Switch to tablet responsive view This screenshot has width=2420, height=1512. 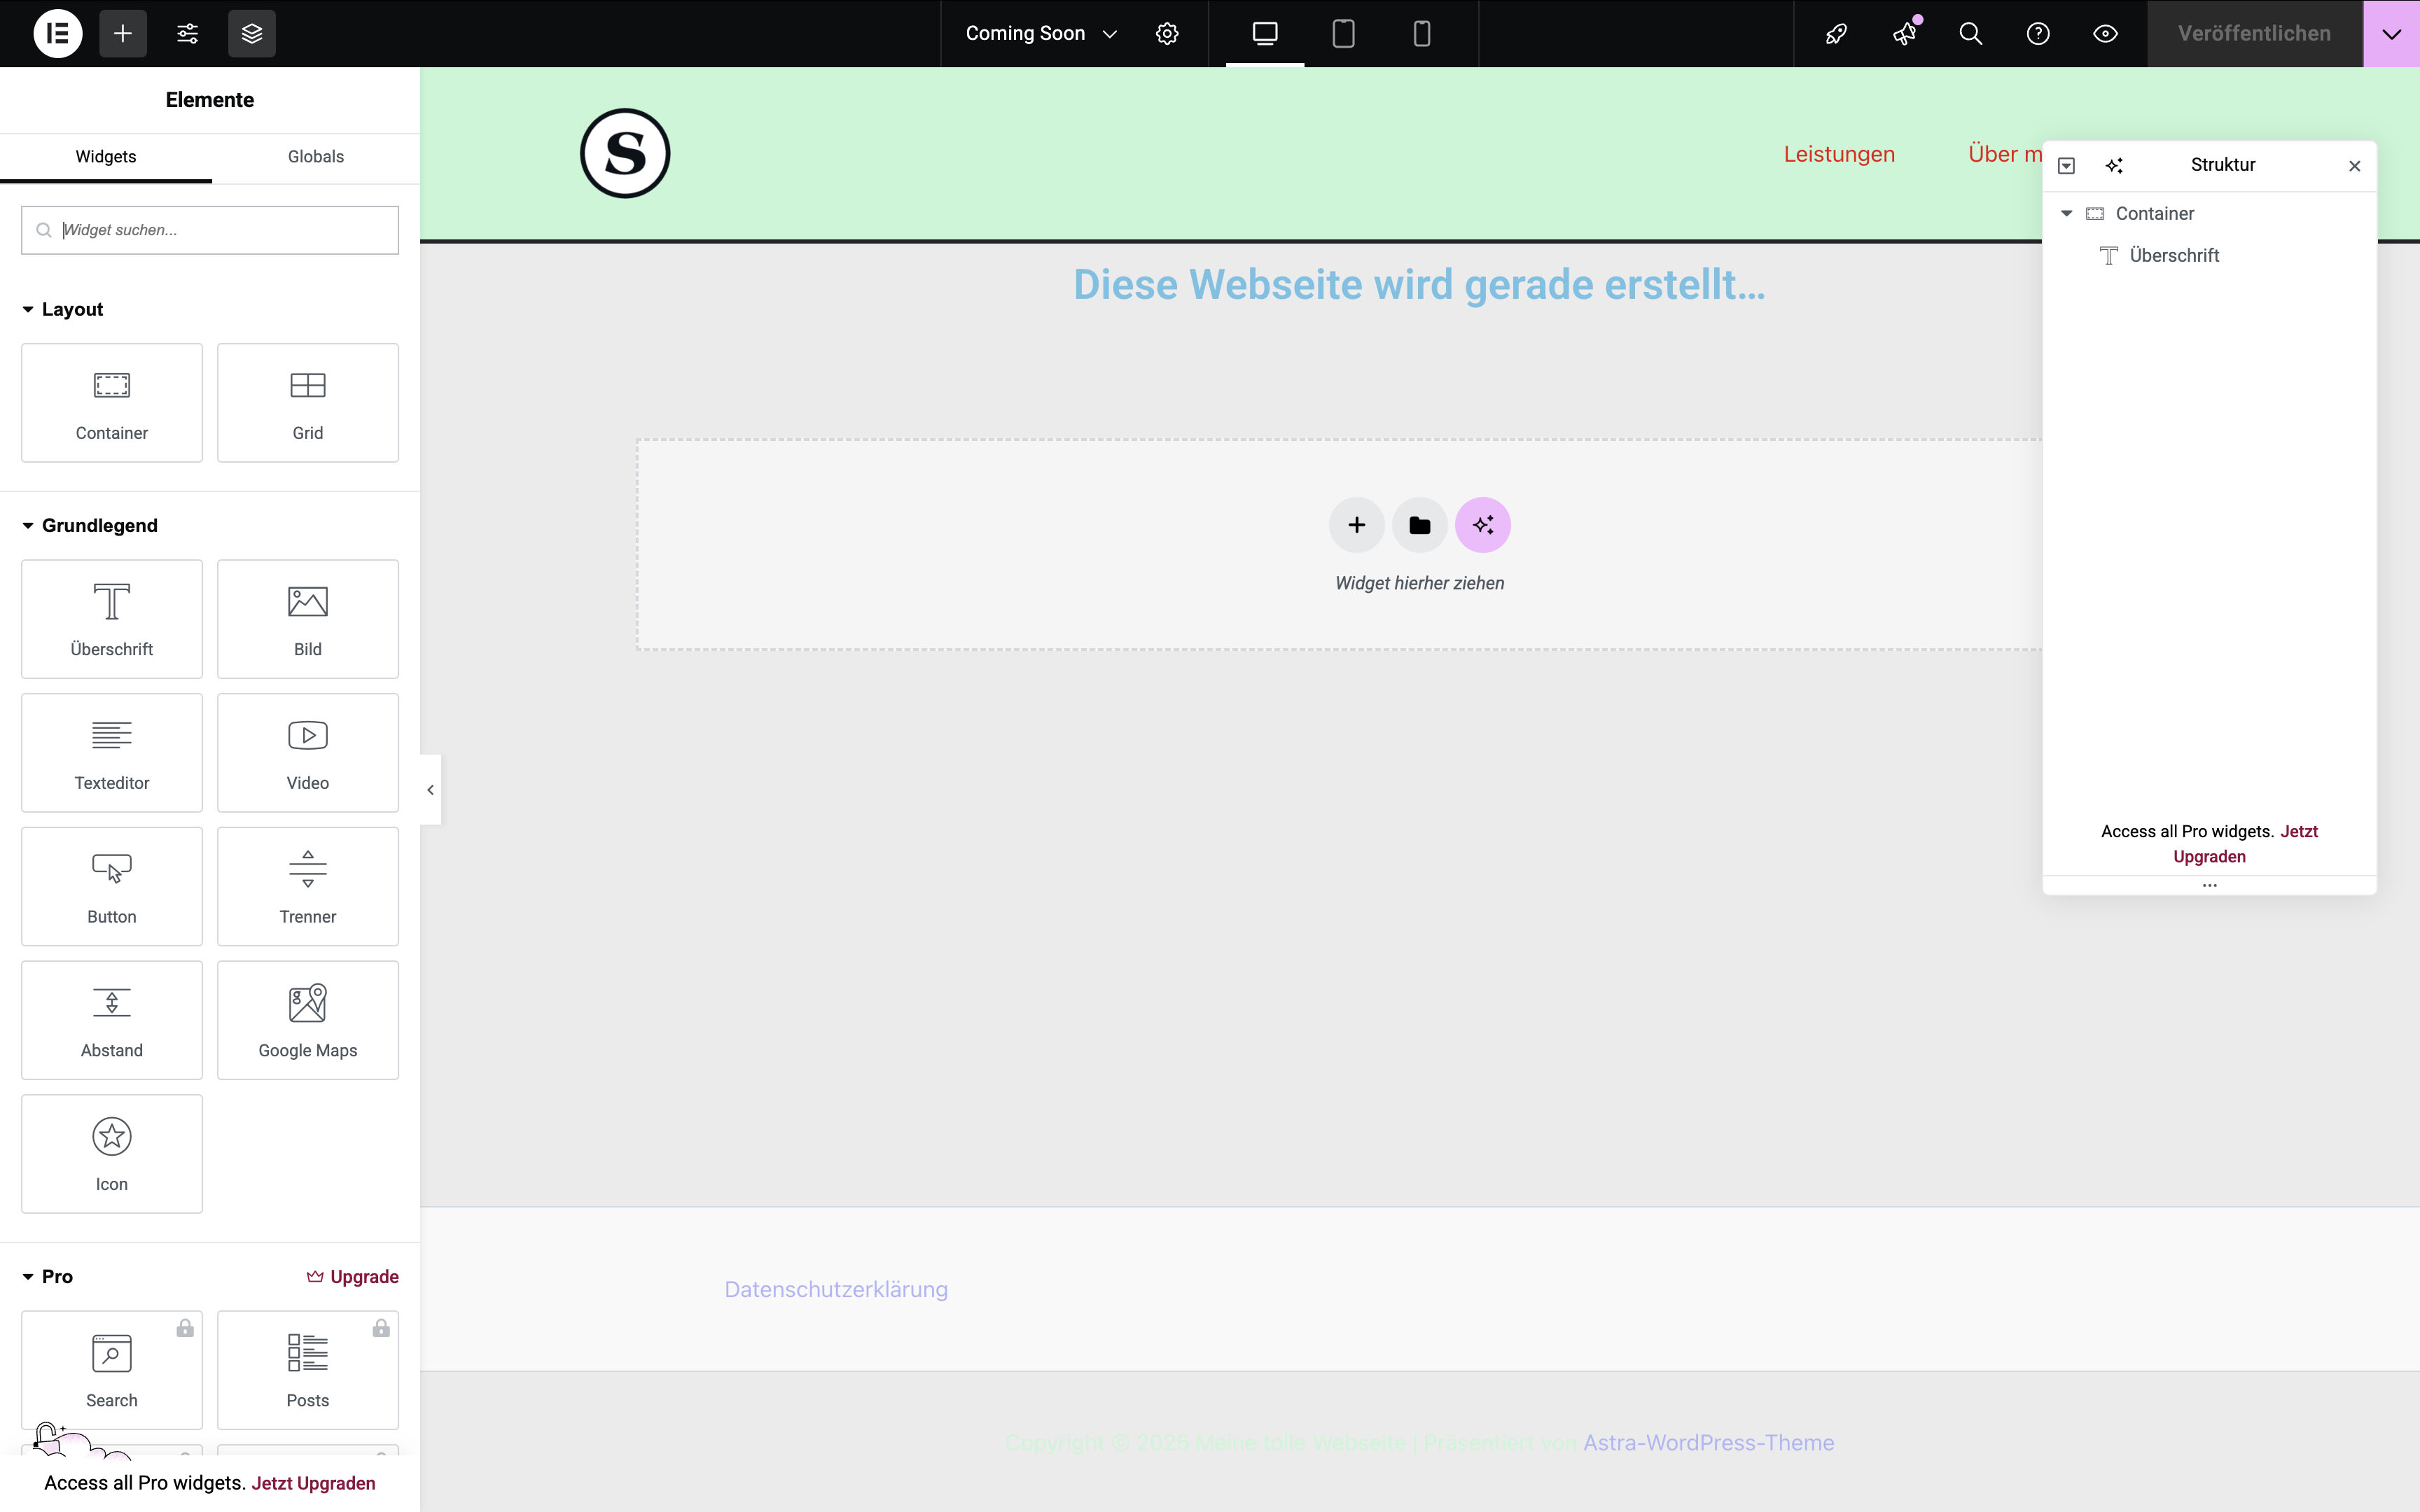coord(1343,33)
